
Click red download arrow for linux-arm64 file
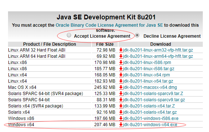tap(121, 56)
